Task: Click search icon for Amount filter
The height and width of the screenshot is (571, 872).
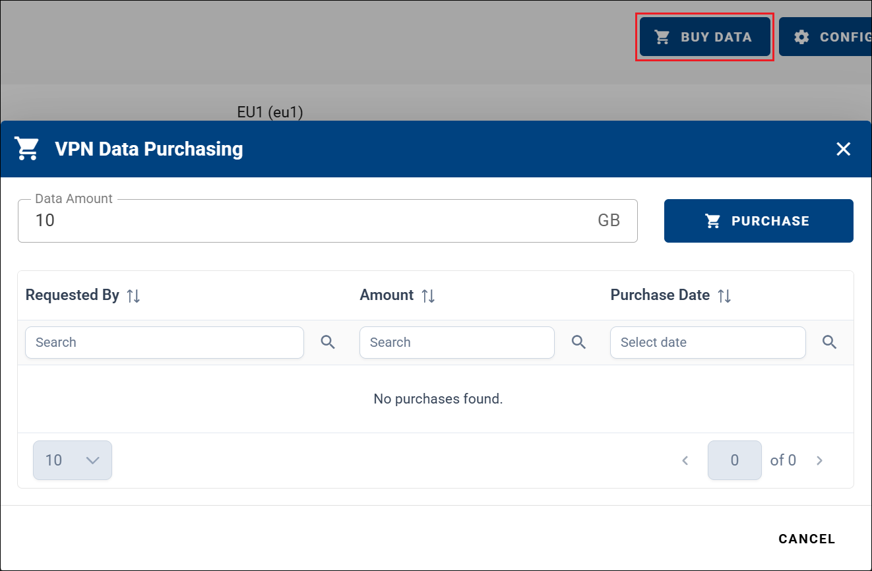Action: pyautogui.click(x=578, y=342)
